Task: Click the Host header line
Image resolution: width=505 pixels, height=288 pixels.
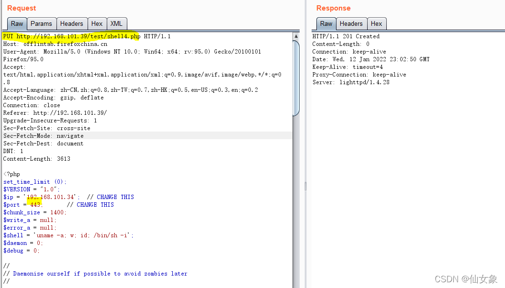Action: click(x=55, y=44)
